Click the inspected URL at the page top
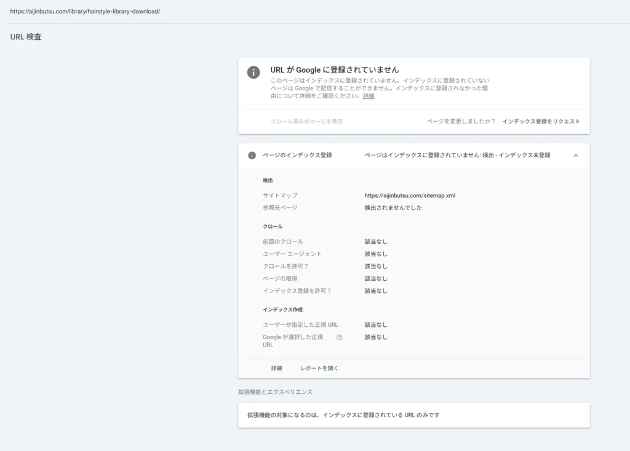 85,11
